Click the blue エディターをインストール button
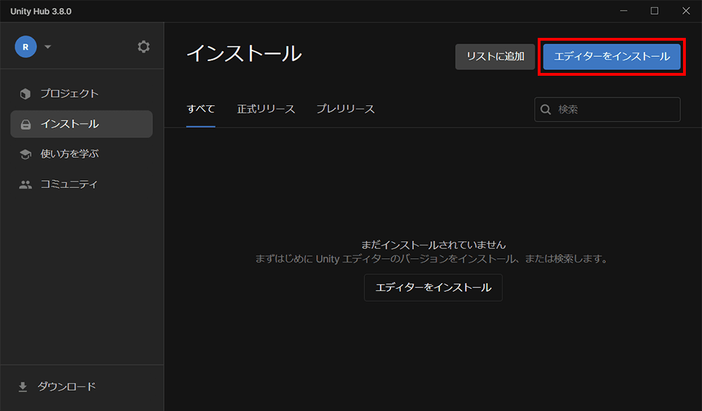The image size is (702, 411). tap(612, 56)
